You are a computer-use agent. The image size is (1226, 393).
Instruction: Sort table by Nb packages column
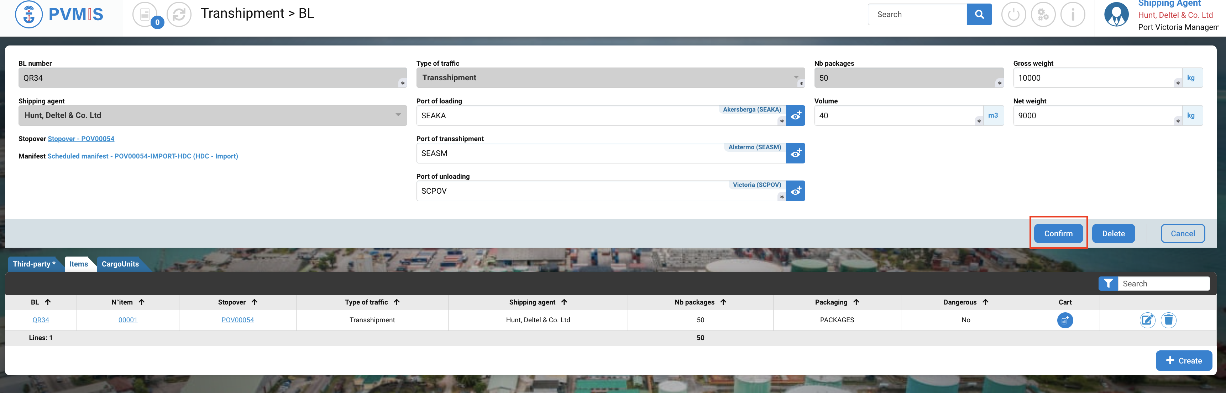pyautogui.click(x=700, y=302)
